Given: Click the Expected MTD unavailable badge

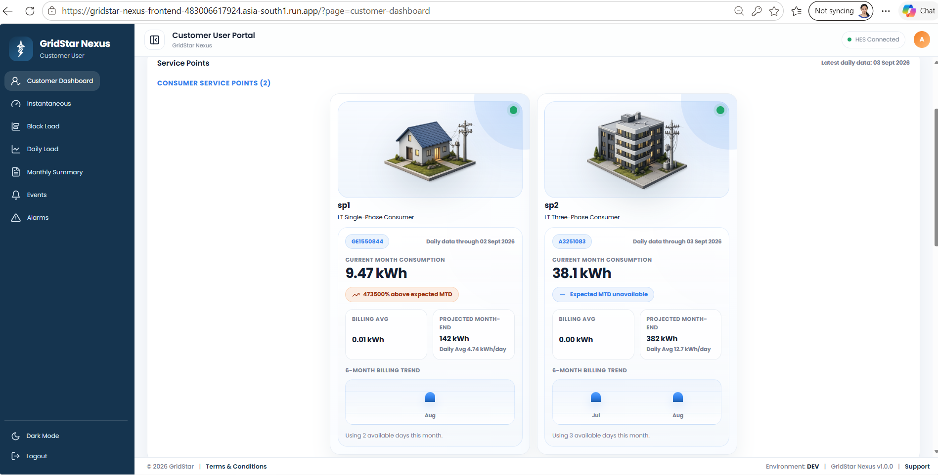Looking at the screenshot, I should 603,294.
